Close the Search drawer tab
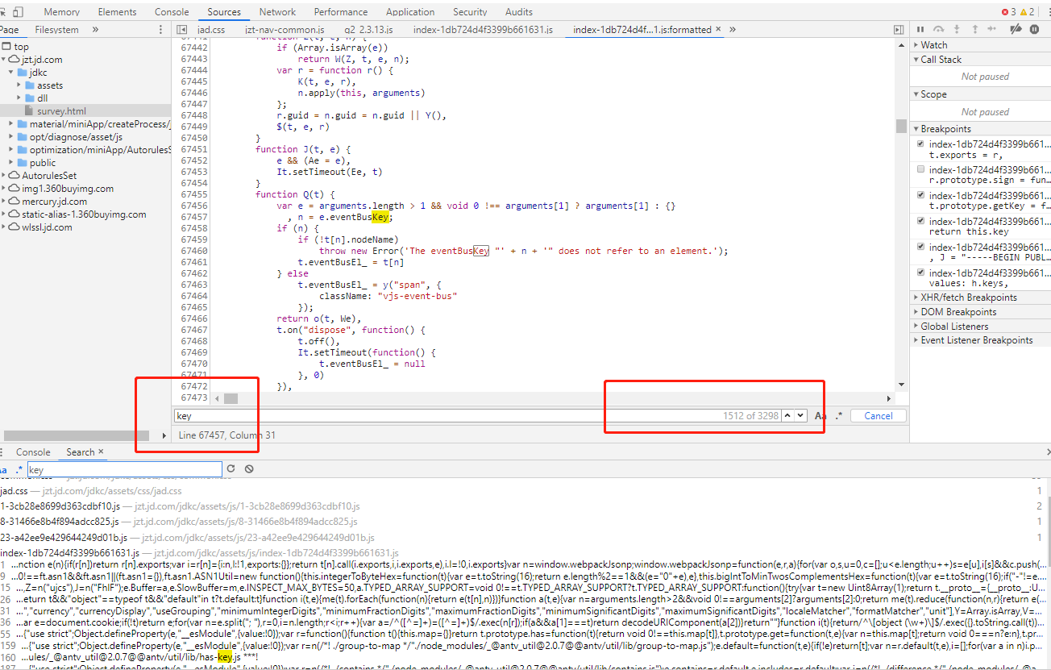1051x670 pixels. pos(101,452)
